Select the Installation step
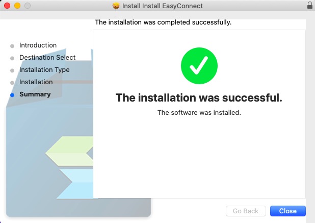 point(36,82)
